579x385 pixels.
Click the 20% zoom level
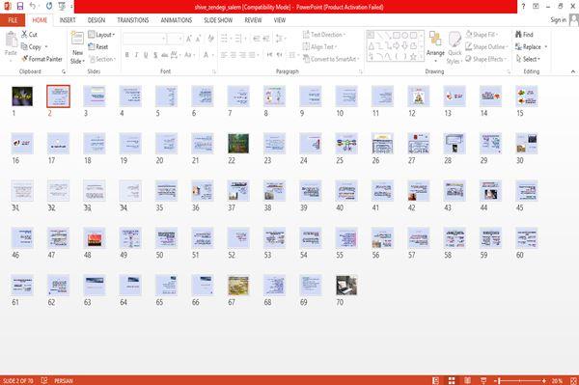(x=557, y=380)
